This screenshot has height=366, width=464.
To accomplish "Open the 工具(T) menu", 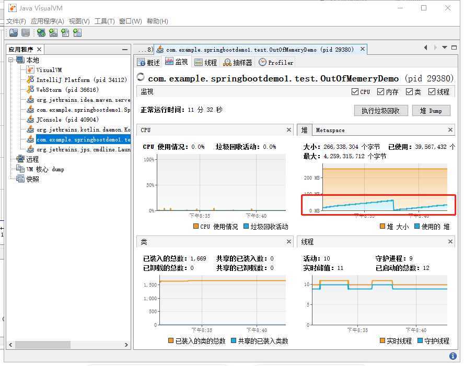I will coord(105,21).
